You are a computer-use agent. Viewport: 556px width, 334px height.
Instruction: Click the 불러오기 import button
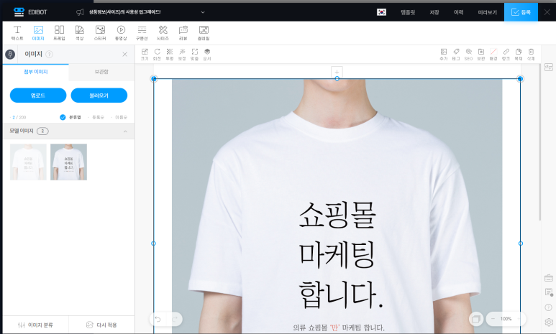pos(99,96)
